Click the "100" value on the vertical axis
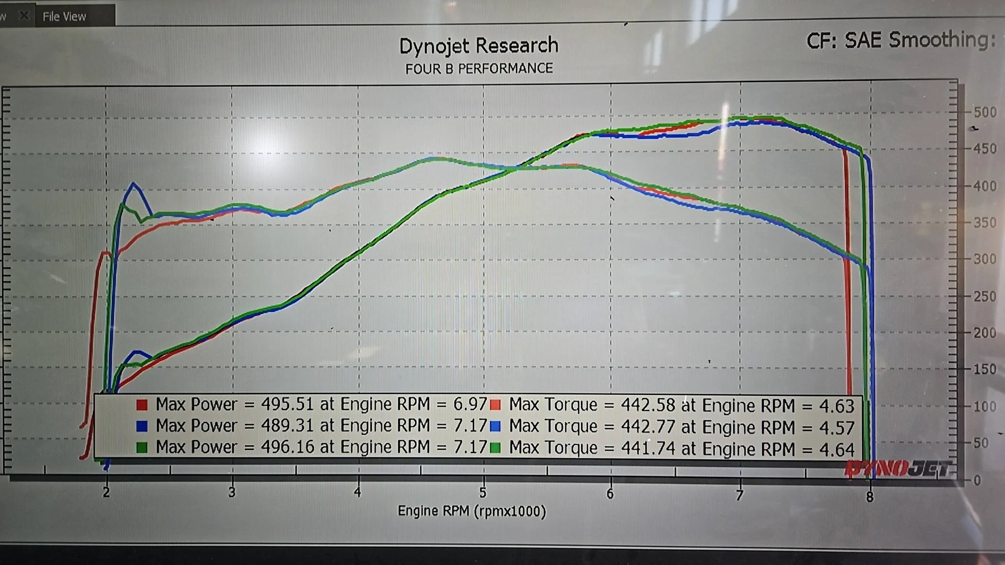The width and height of the screenshot is (1005, 565). coord(985,407)
